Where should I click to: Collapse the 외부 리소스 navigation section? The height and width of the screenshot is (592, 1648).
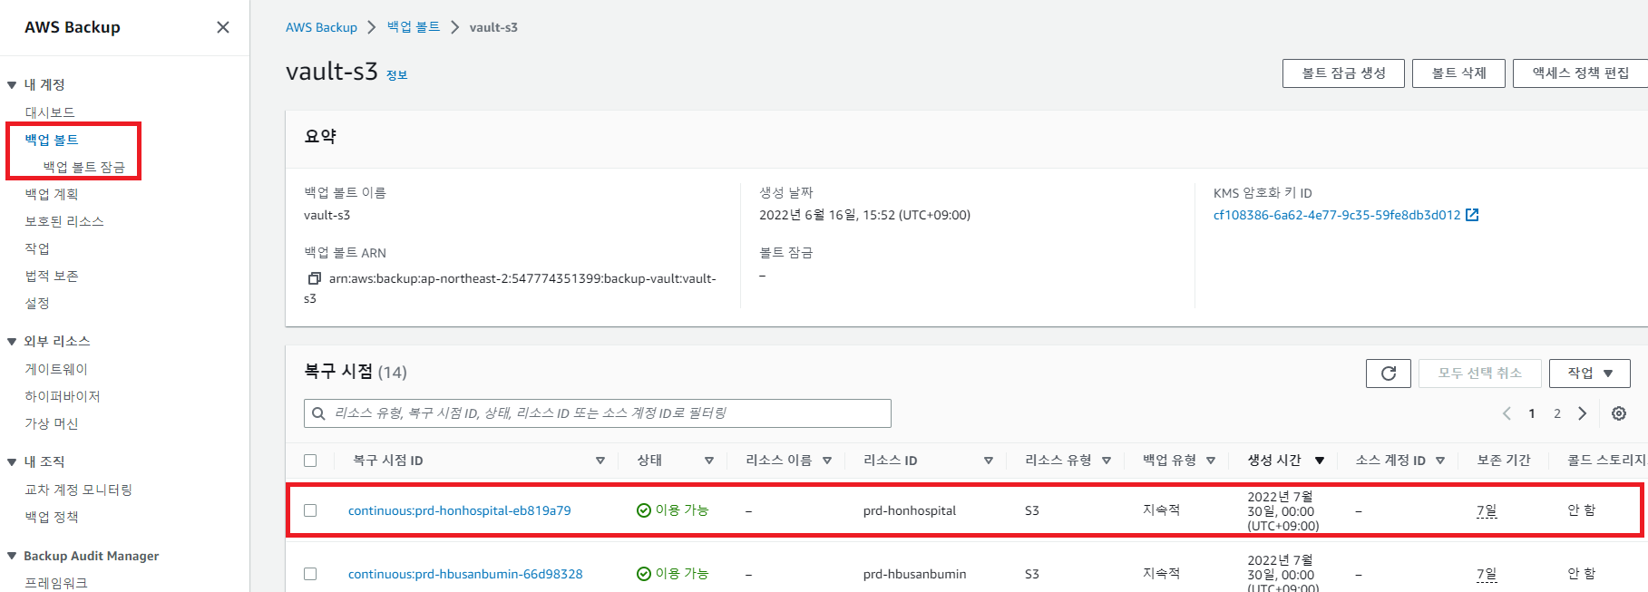(12, 342)
